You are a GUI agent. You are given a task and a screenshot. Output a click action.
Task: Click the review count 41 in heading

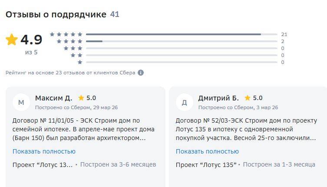pyautogui.click(x=115, y=14)
